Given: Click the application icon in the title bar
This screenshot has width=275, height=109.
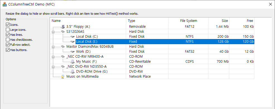Looking at the screenshot, I should (5, 4).
